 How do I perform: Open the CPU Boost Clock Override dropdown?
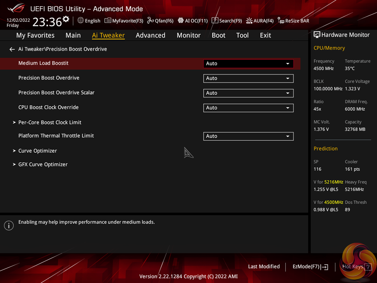(248, 108)
